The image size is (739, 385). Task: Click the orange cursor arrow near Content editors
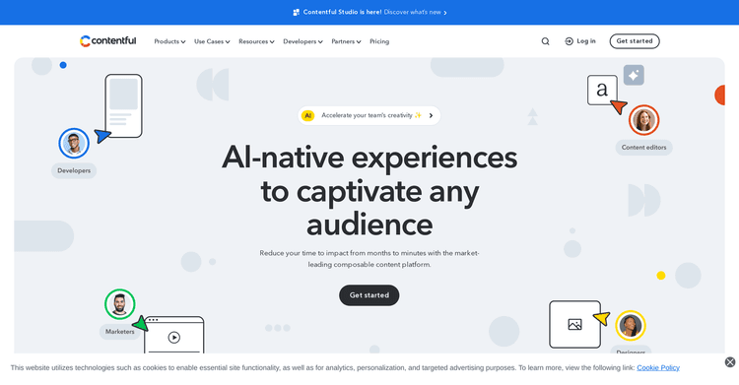619,106
